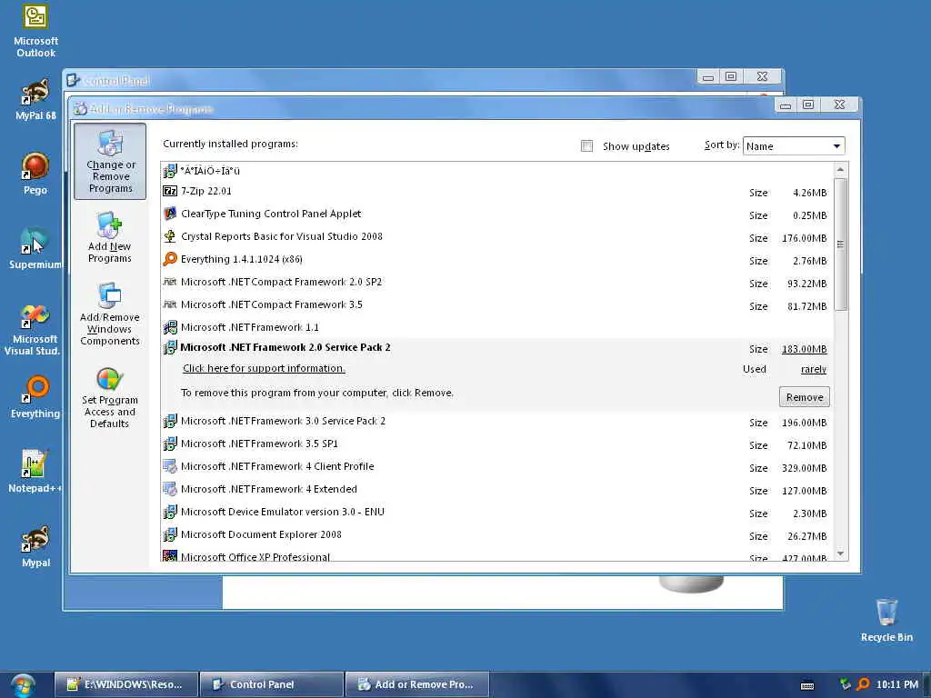Open Set Program Access and Defaults
931x698 pixels.
(110, 397)
